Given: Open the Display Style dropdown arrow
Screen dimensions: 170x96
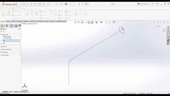Looking at the screenshot, I should [99, 22].
